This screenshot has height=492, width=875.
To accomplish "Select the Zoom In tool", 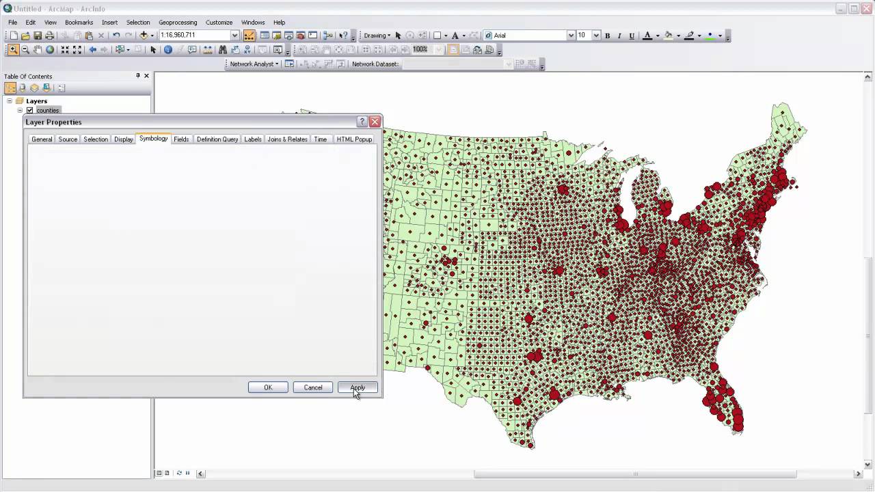I will tap(12, 50).
